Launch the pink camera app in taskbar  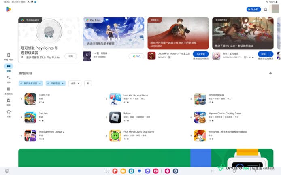pyautogui.click(x=155, y=171)
